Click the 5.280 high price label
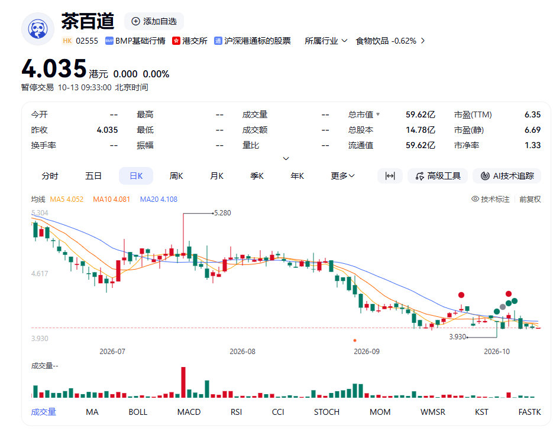Image resolution: width=553 pixels, height=429 pixels. (222, 213)
